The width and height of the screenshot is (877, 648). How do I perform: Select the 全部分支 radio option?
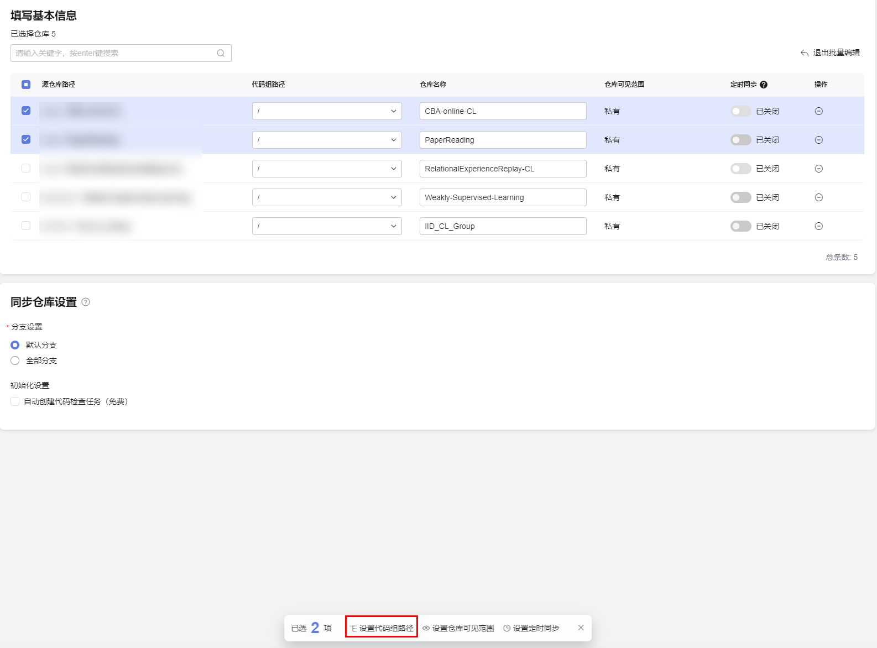click(x=15, y=360)
